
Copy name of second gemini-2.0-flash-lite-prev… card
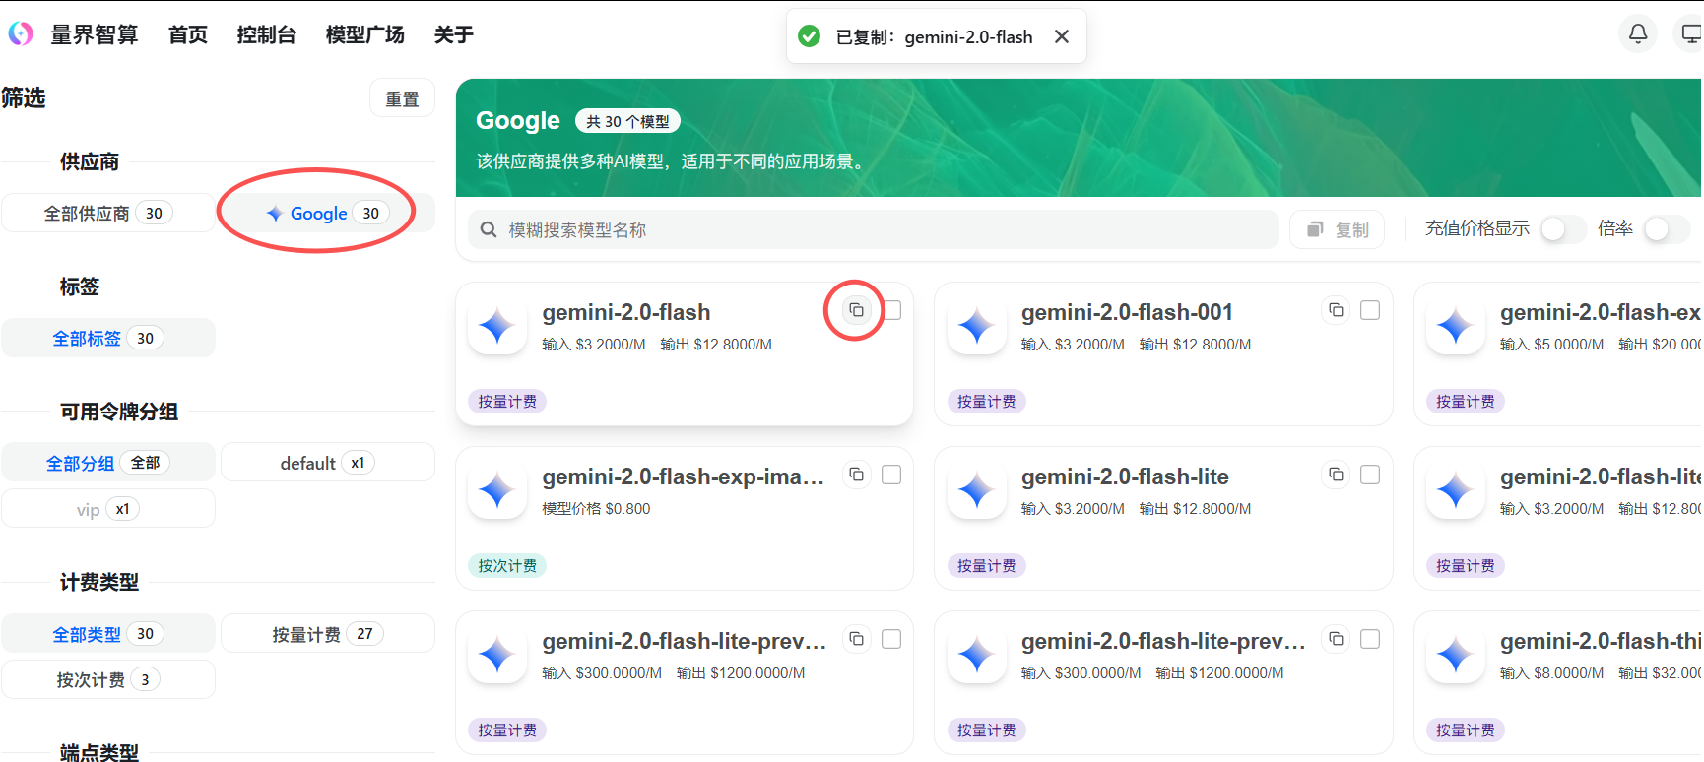click(x=1336, y=639)
